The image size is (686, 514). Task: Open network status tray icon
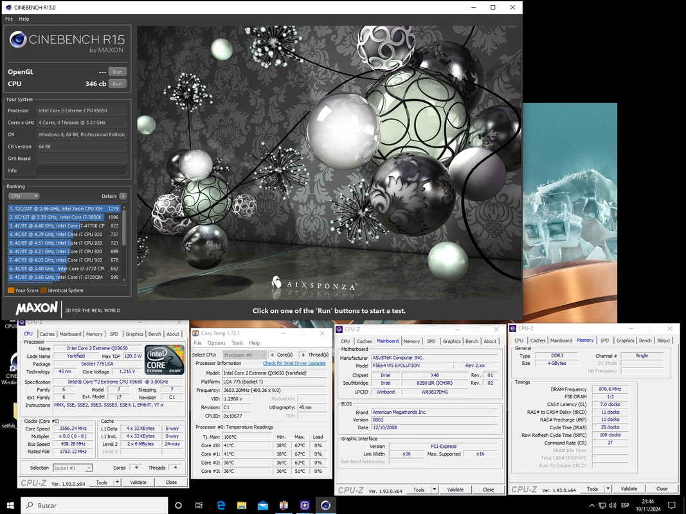pos(602,505)
